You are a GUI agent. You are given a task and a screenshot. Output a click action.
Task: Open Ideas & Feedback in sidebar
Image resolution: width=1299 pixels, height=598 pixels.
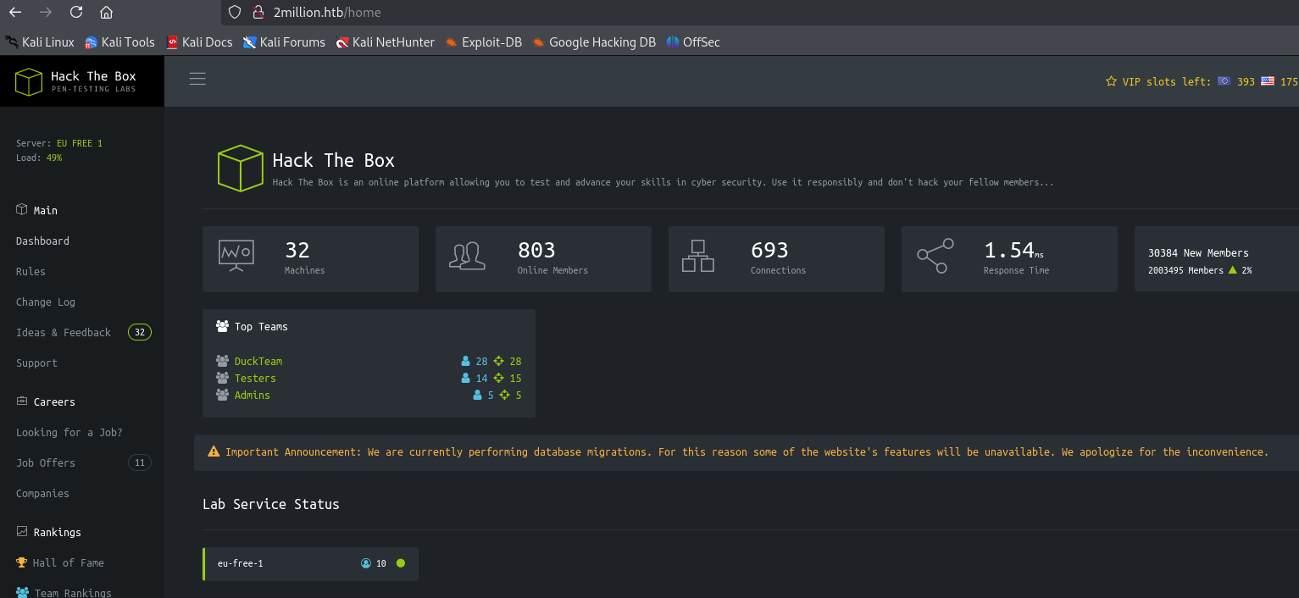point(64,333)
